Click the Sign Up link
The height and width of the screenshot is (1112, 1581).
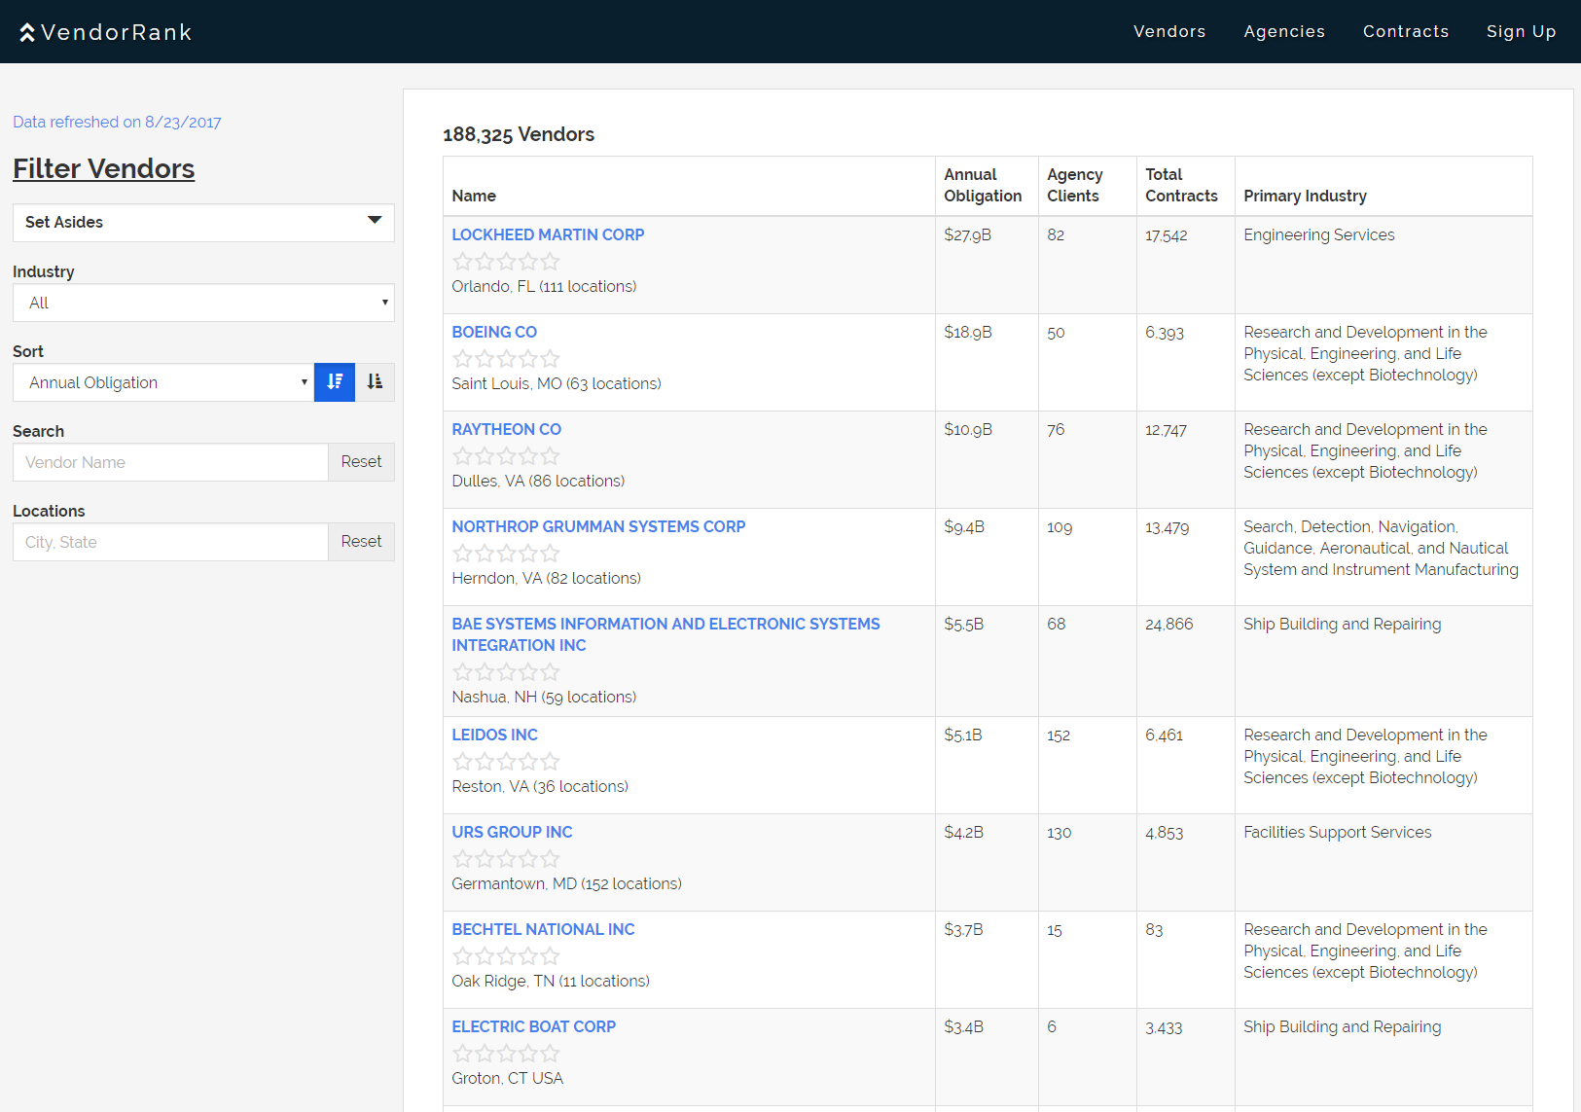click(1521, 32)
